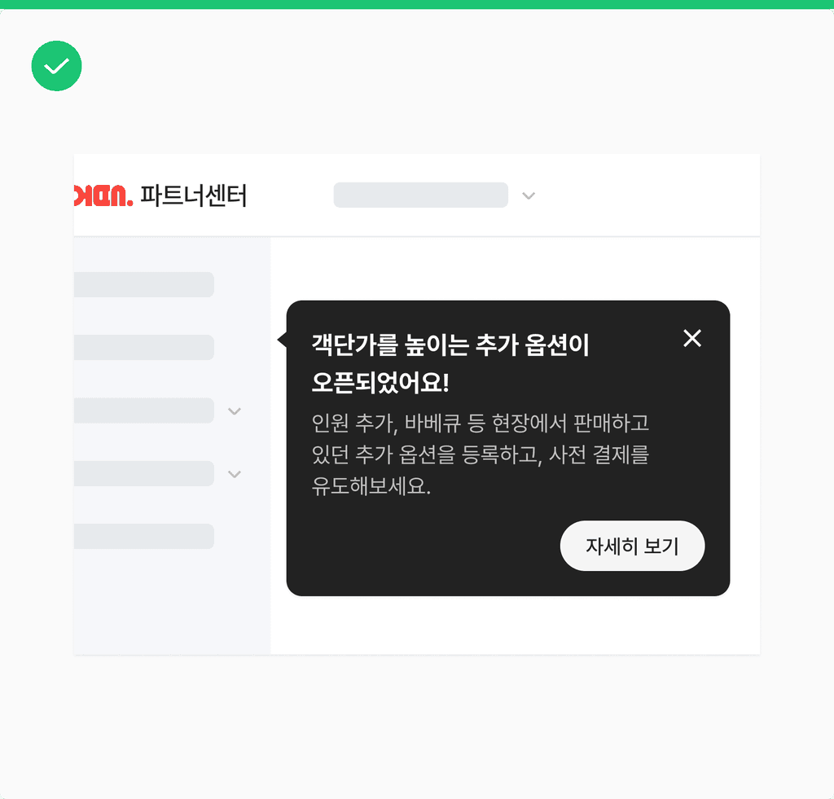Select the second sidebar menu placeholder
This screenshot has height=799, width=834.
(144, 347)
